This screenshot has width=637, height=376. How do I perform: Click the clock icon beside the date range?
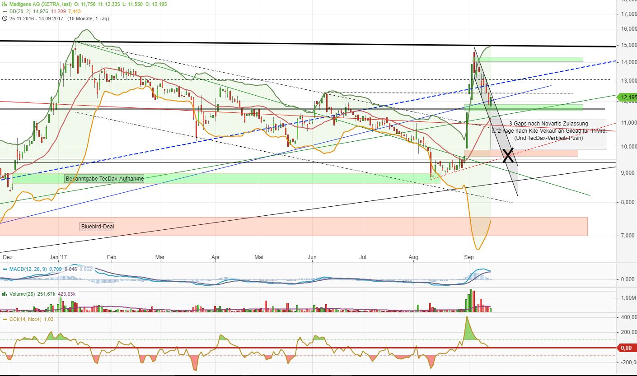[x=4, y=19]
